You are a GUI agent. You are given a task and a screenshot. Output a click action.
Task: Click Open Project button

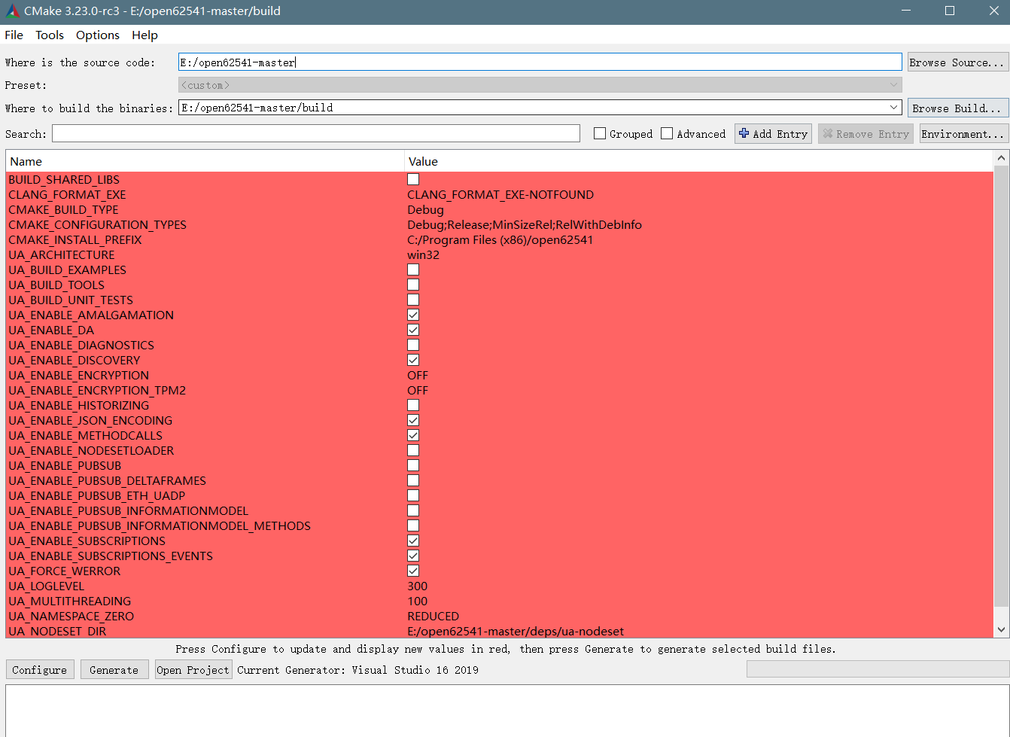193,670
